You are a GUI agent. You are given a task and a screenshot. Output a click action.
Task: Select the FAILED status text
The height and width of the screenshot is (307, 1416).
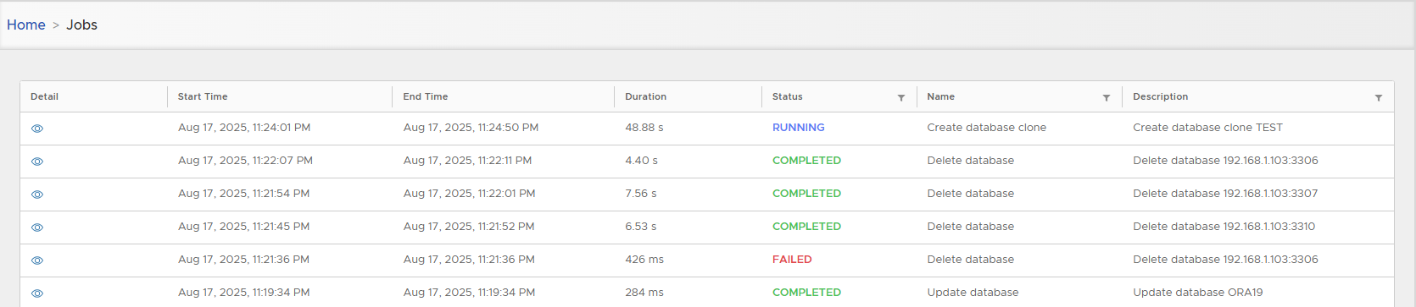(792, 260)
